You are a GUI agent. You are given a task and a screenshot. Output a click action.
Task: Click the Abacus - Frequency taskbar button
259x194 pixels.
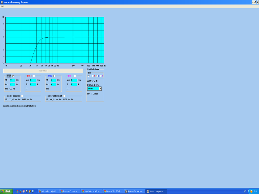(156, 191)
